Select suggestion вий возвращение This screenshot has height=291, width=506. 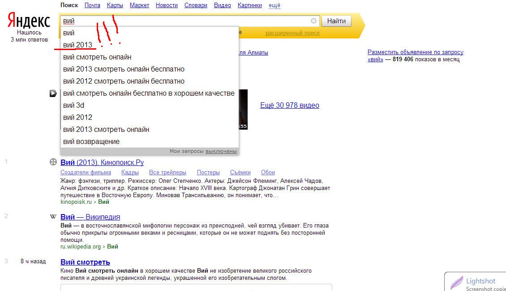pyautogui.click(x=150, y=141)
